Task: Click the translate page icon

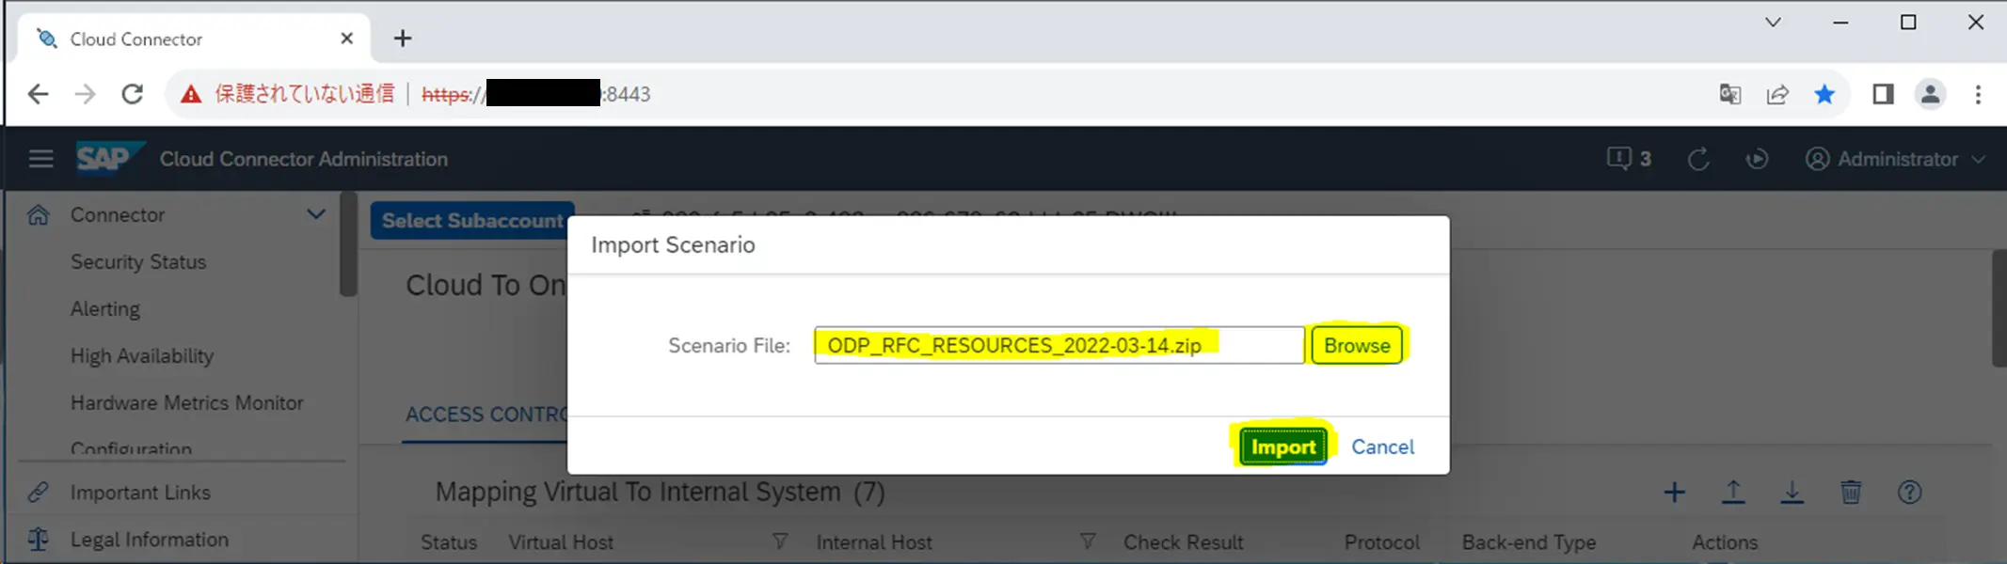Action: point(1729,94)
